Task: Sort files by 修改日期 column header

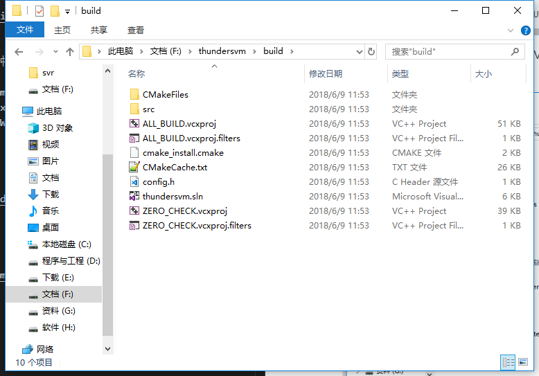Action: (326, 74)
